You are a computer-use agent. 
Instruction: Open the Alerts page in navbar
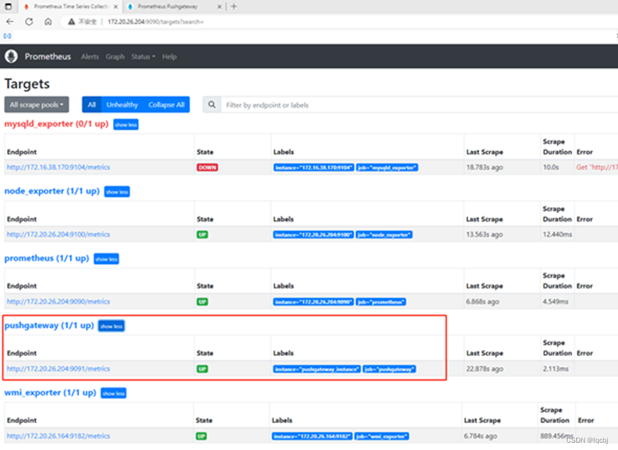click(90, 56)
